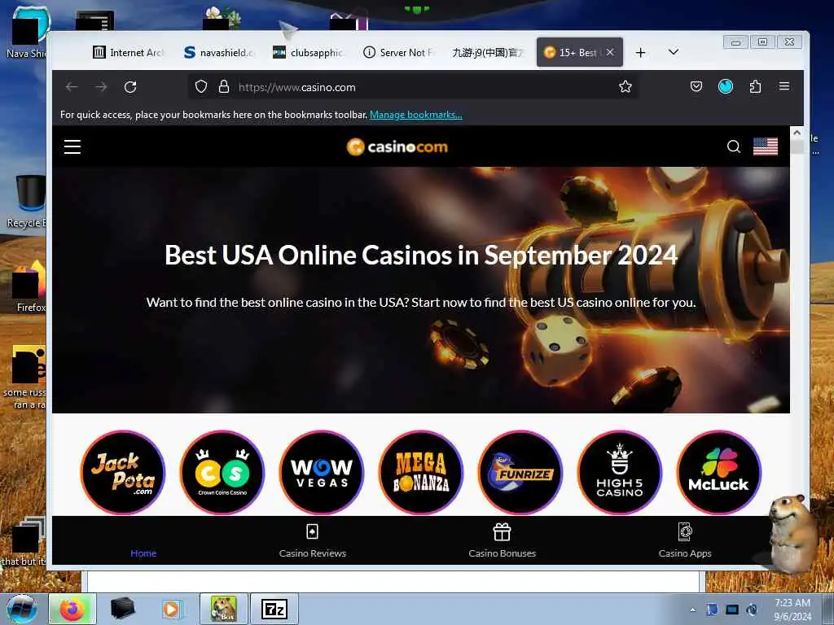Click the page scrollbar up arrow
Image resolution: width=834 pixels, height=625 pixels.
(797, 133)
